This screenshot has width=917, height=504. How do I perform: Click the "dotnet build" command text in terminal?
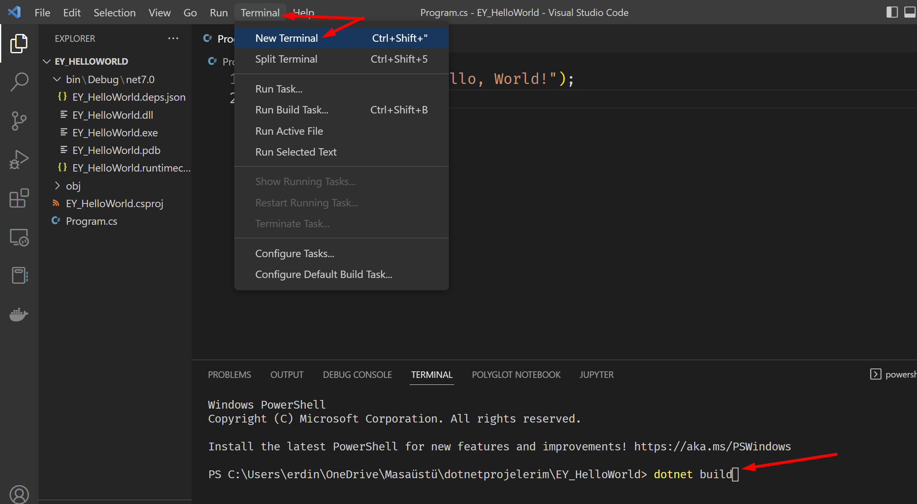693,474
